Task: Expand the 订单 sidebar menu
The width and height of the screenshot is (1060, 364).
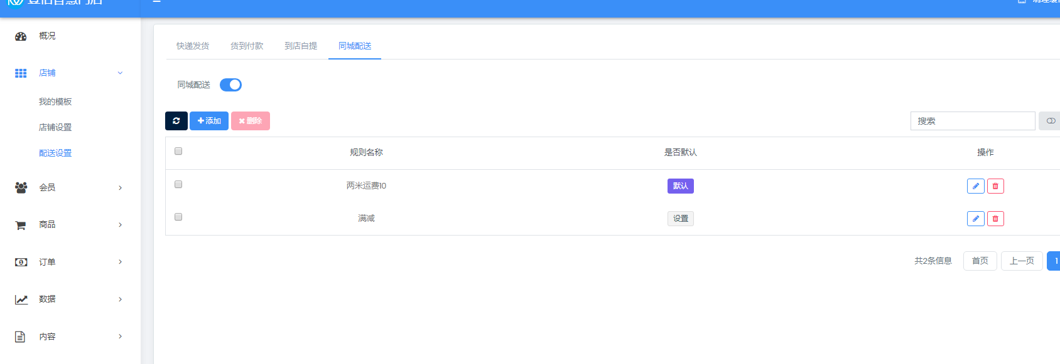Action: coord(120,262)
